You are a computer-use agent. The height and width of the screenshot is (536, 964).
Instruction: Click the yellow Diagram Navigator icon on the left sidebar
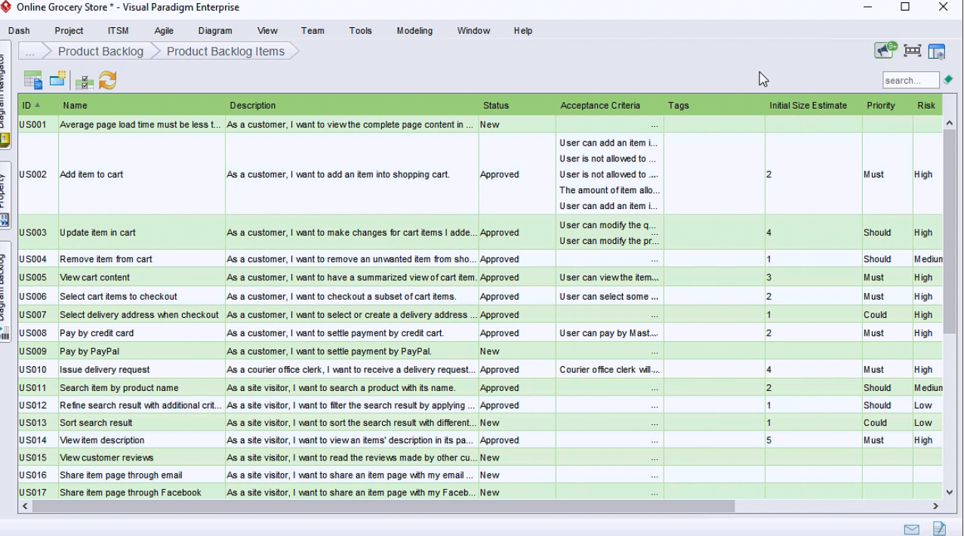[x=5, y=140]
